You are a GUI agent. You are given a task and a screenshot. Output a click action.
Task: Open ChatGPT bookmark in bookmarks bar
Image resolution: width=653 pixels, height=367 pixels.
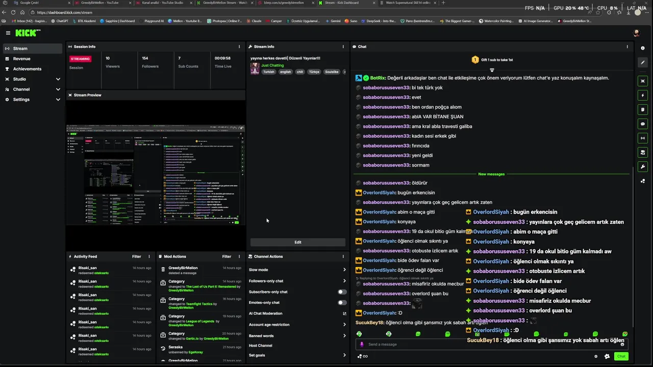click(x=60, y=21)
